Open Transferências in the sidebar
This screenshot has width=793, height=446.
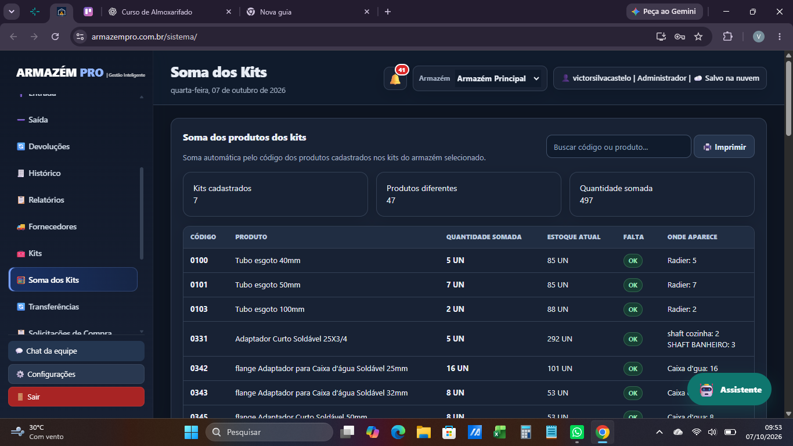pyautogui.click(x=73, y=307)
